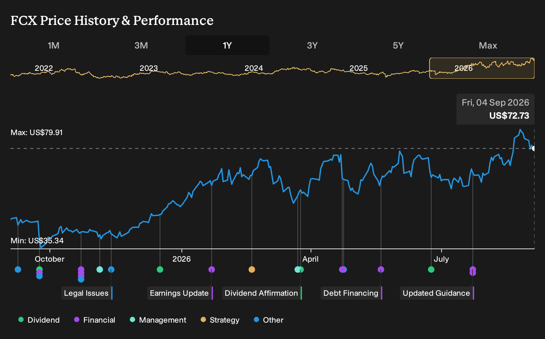Open the Dividend Affirmation event label
Image resolution: width=545 pixels, height=339 pixels.
(262, 293)
